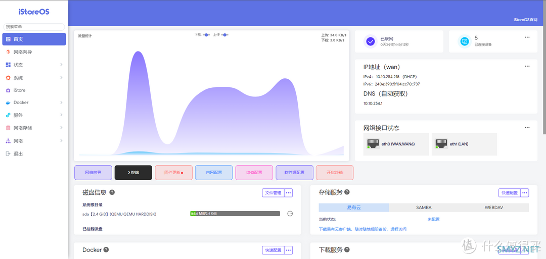This screenshot has width=546, height=259.
Task: Expand the 网络存储 menu chevron
Action: coord(61,128)
